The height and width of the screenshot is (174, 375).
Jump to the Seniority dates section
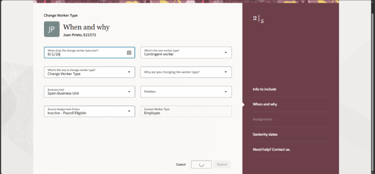pyautogui.click(x=265, y=134)
